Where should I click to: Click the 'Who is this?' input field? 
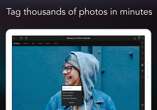tap(72, 88)
